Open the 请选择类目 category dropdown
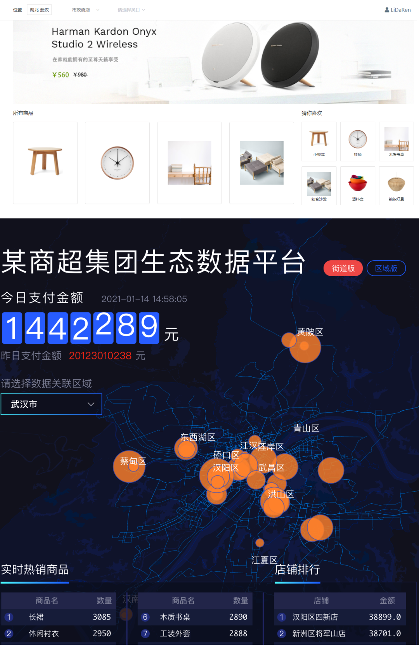Screen dimensions: 419x646 click(x=132, y=10)
